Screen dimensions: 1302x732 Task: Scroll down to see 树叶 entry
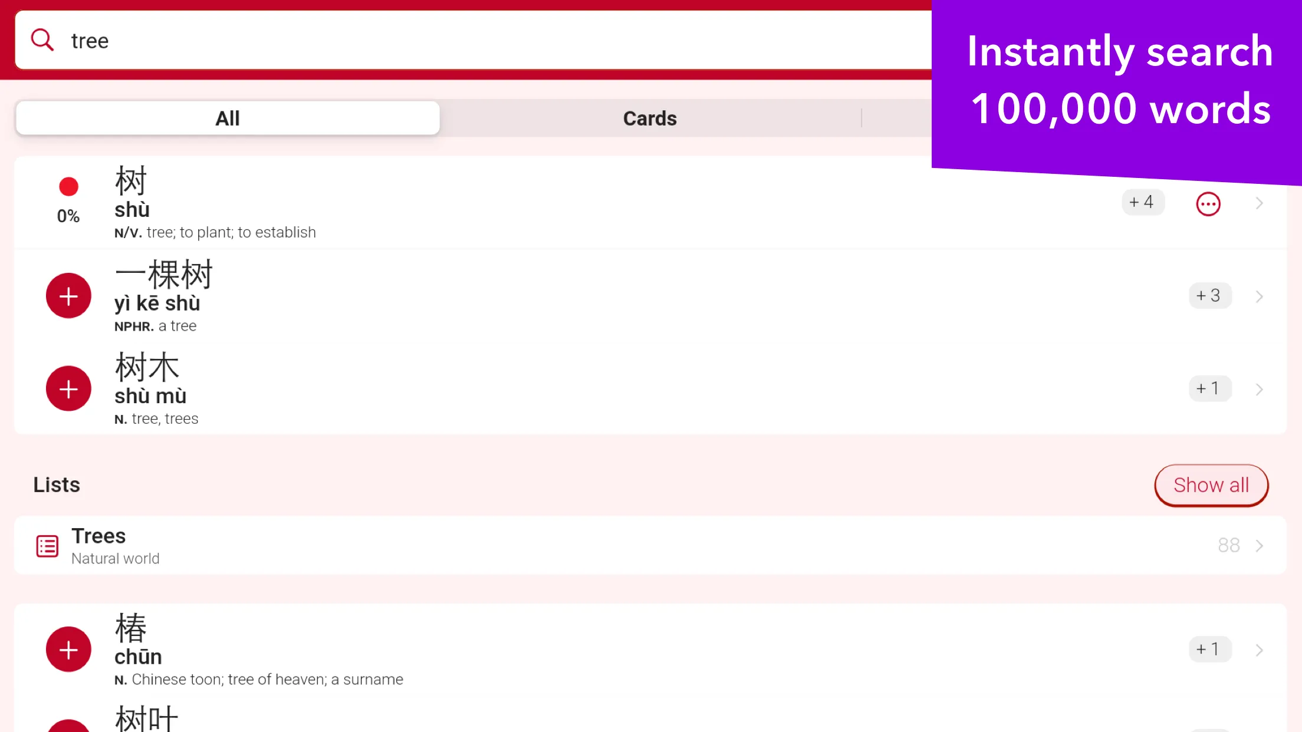(x=146, y=718)
